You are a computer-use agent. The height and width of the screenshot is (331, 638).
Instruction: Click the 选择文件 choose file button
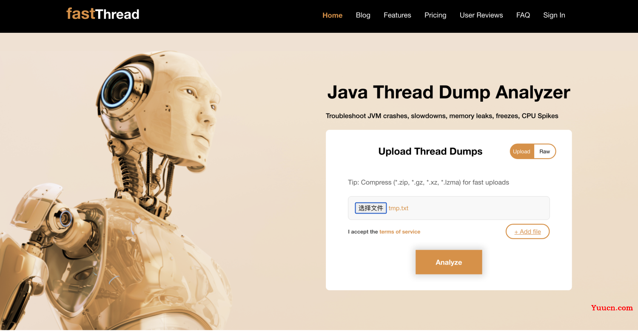tap(371, 208)
